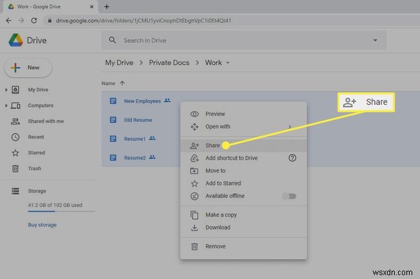The height and width of the screenshot is (279, 420).
Task: Sort by Name column header
Action: tap(109, 84)
